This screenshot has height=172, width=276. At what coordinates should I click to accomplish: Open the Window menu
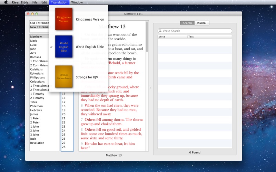(77, 2)
